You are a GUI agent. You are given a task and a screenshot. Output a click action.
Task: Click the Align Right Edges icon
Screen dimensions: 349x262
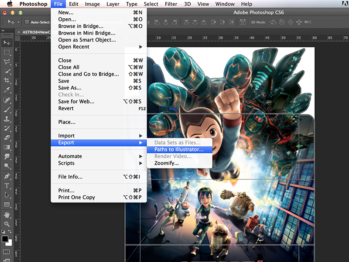[174, 22]
